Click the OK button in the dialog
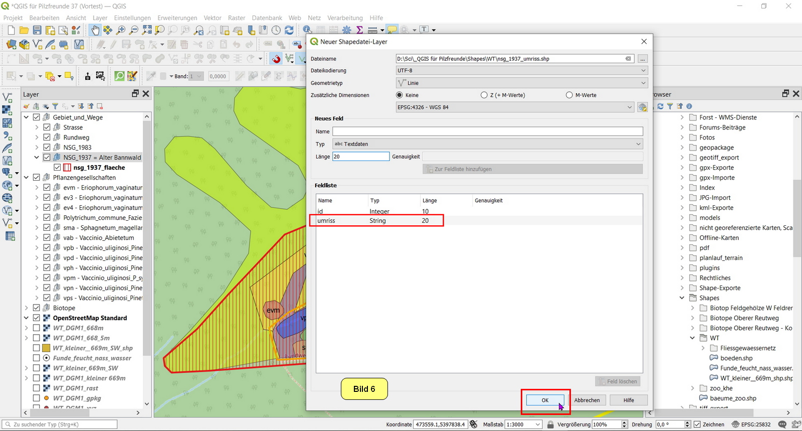Screen dimensions: 802x431 [545, 400]
